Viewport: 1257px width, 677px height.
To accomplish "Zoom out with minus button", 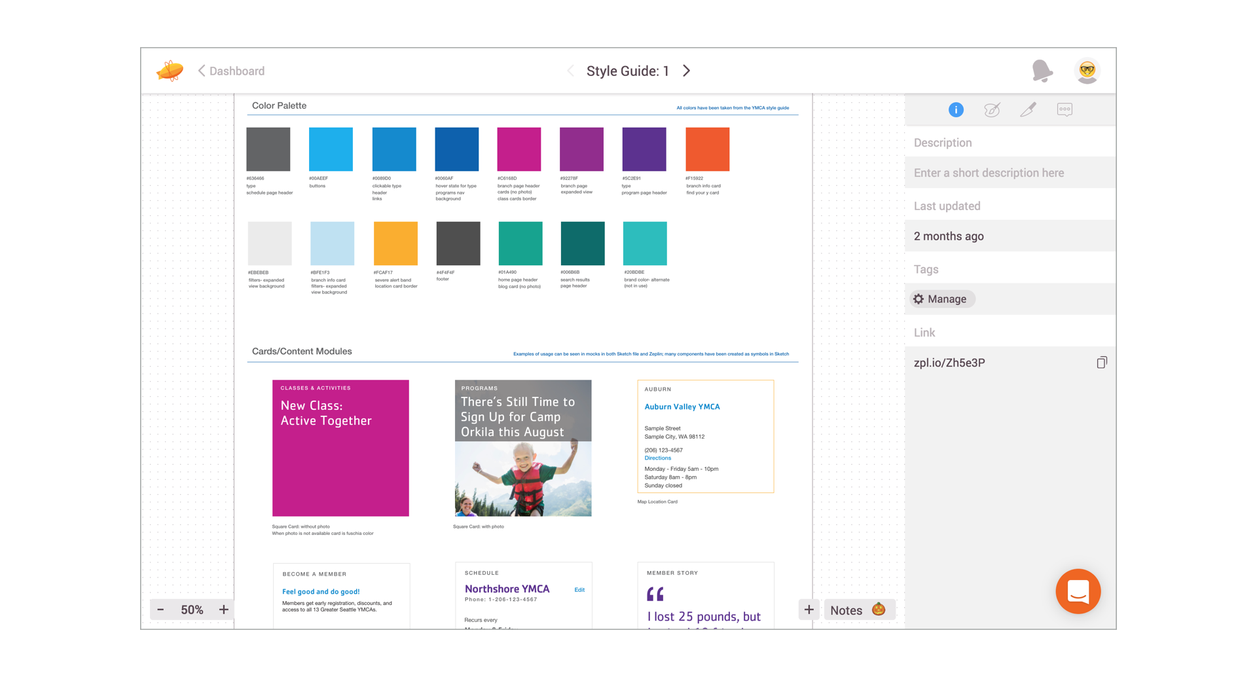I will pos(160,610).
